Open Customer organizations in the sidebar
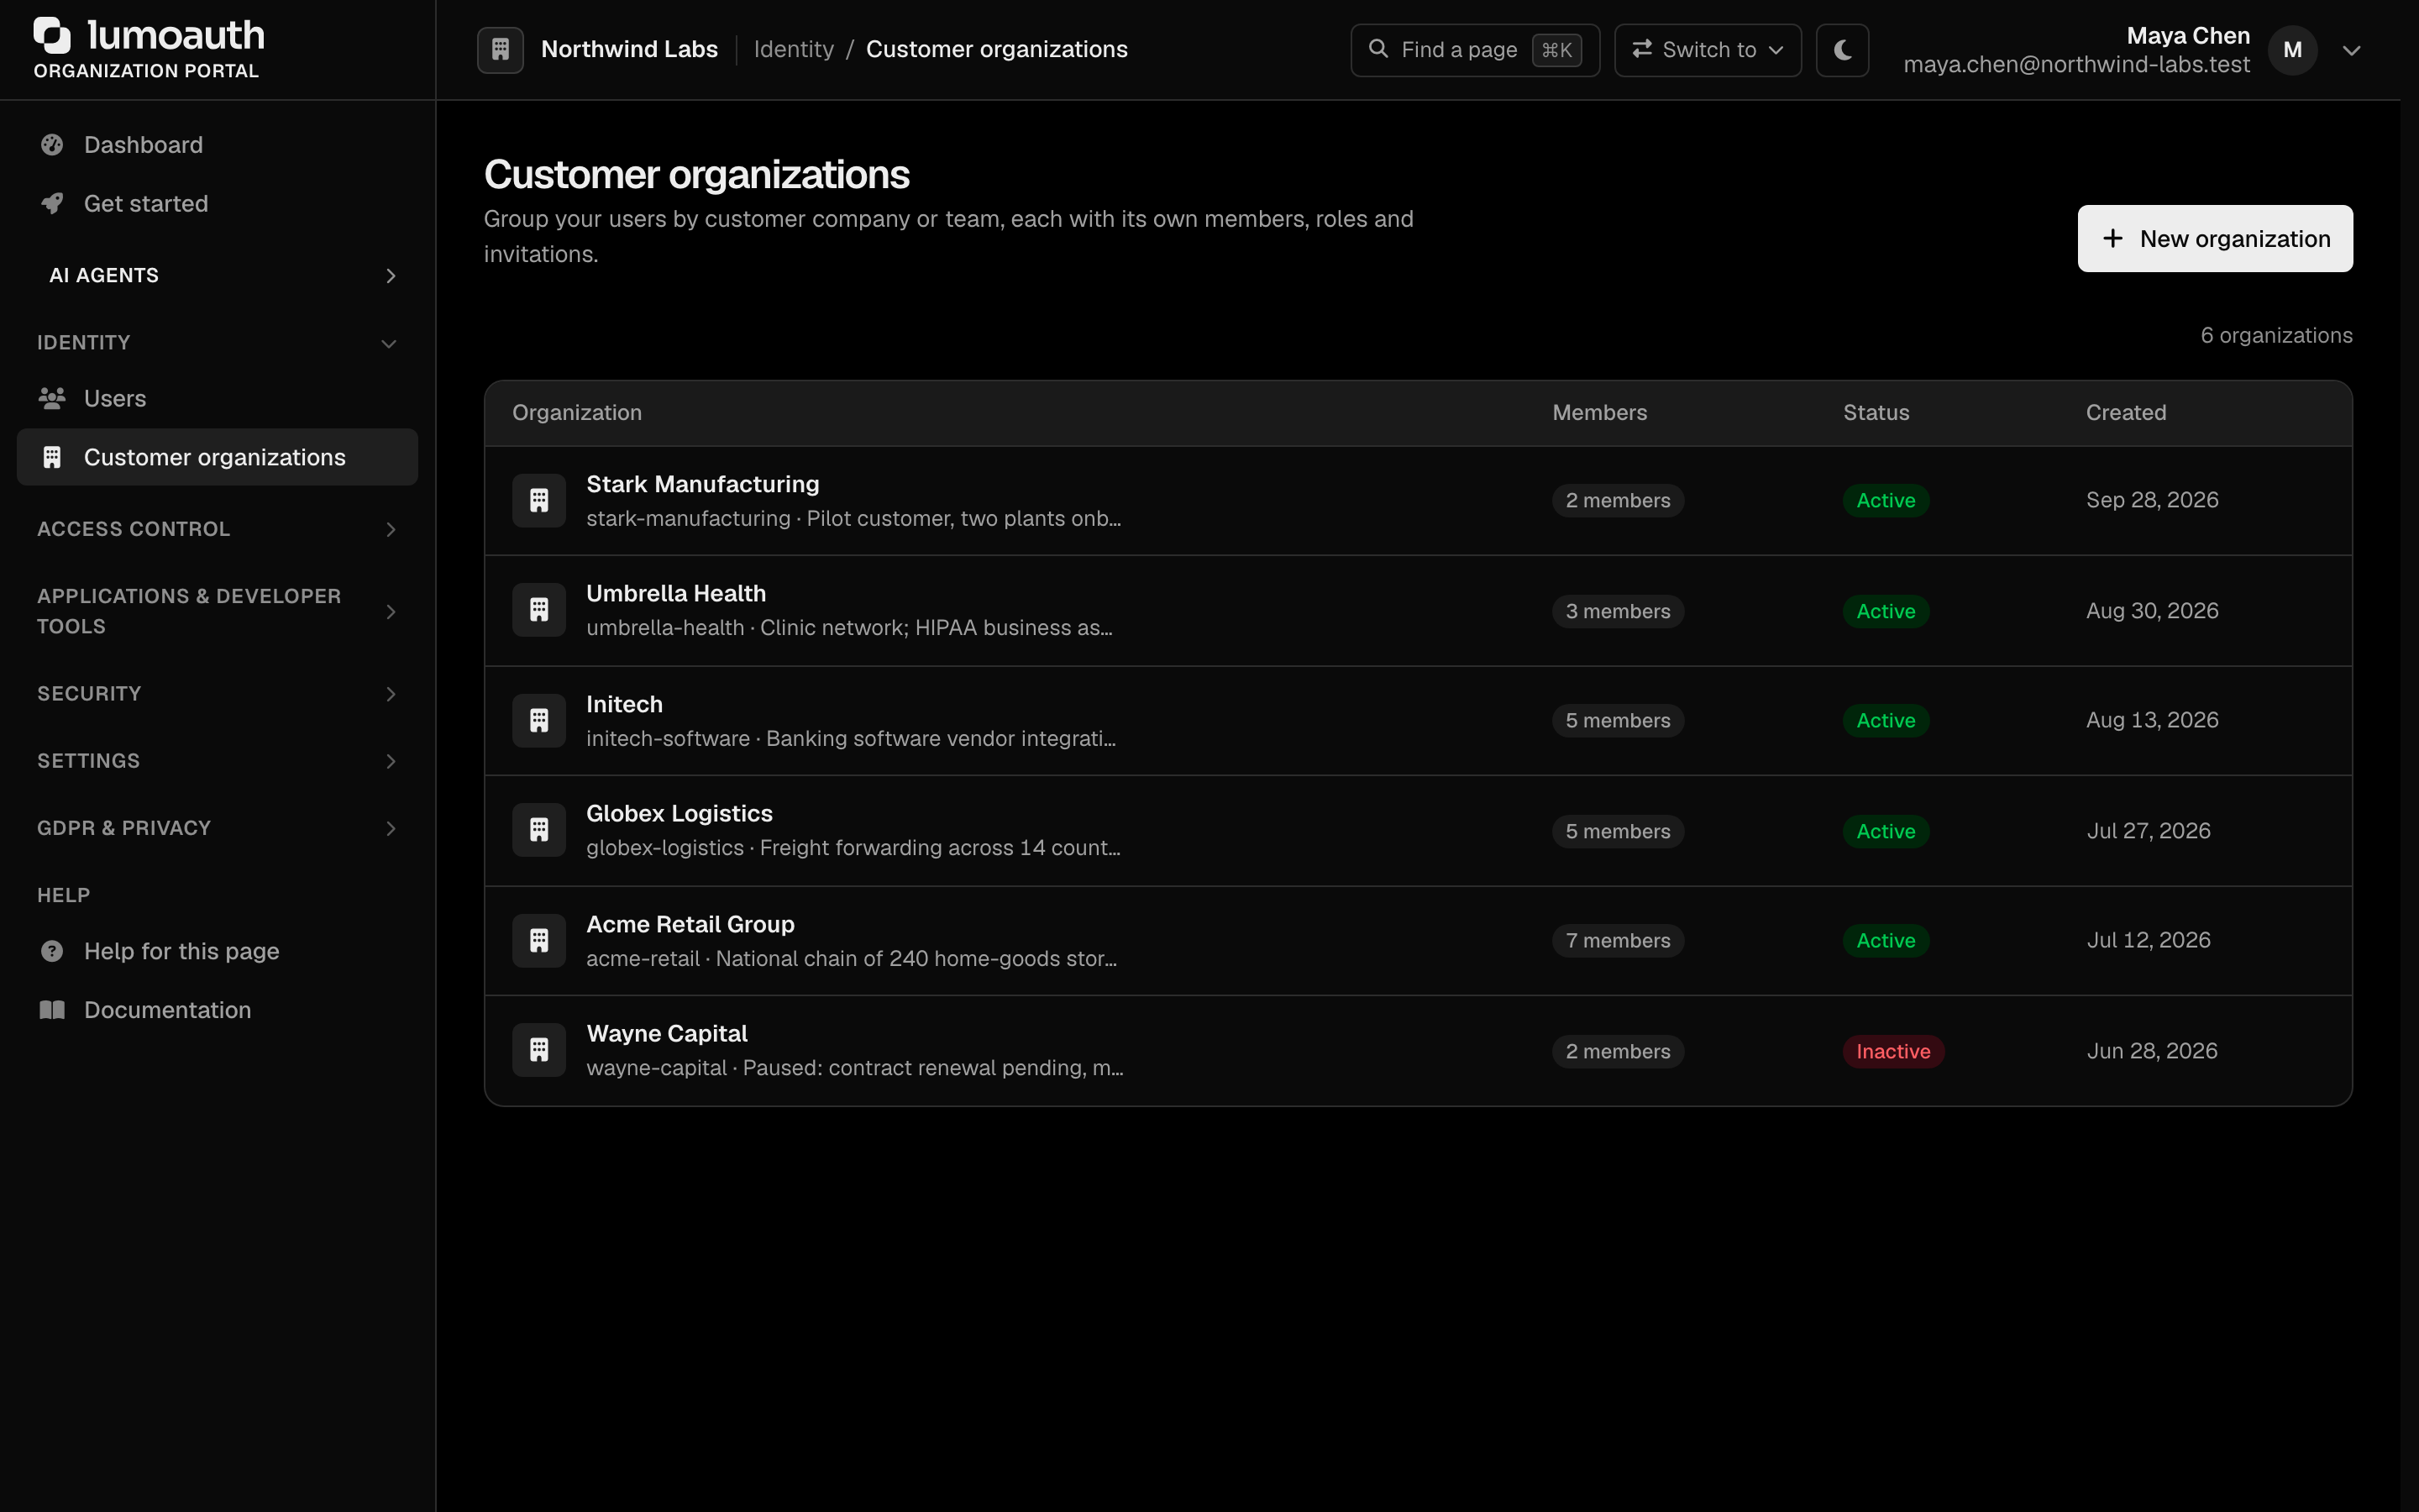 click(x=218, y=457)
